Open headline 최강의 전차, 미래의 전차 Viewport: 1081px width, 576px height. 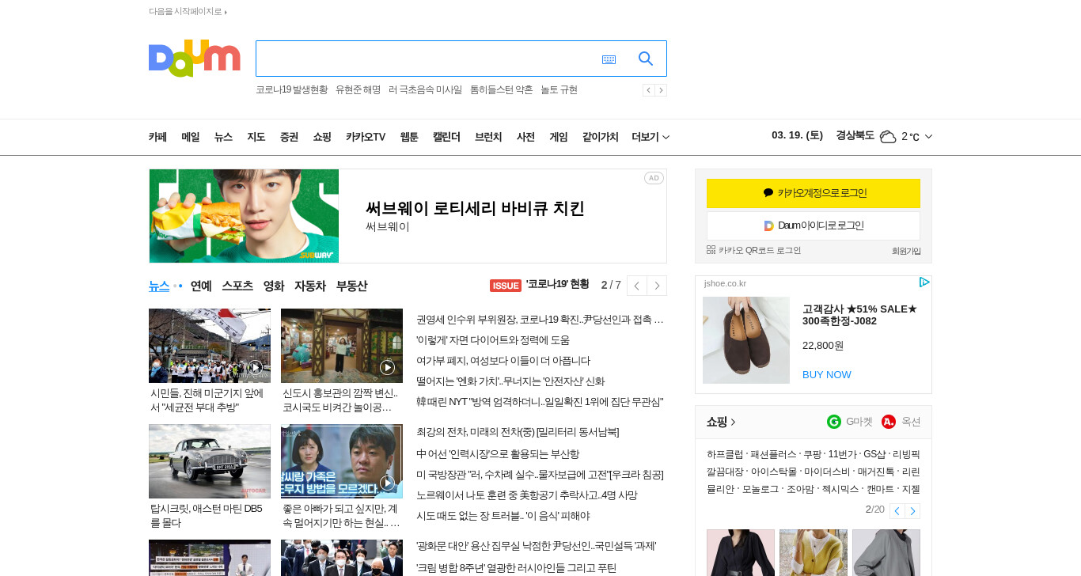coord(518,432)
